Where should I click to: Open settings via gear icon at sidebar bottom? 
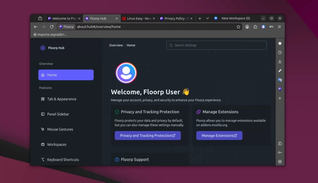(x=280, y=161)
